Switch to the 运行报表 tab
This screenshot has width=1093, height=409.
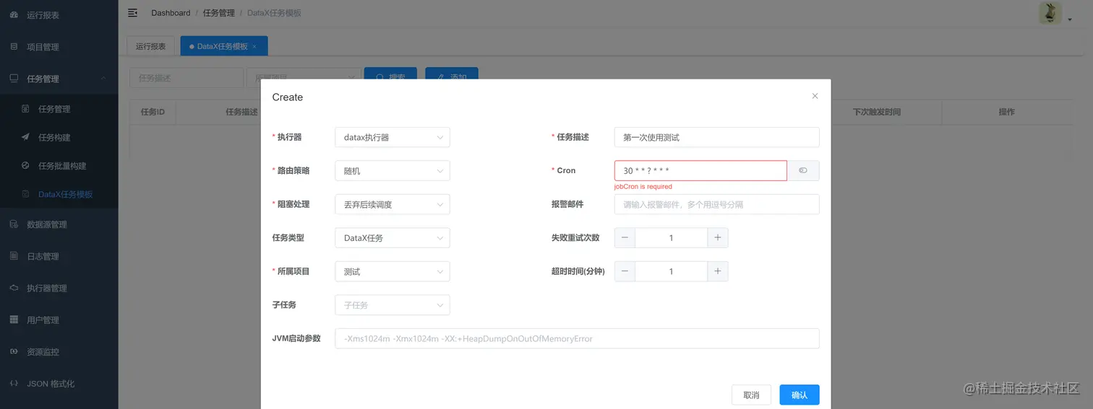coord(151,46)
